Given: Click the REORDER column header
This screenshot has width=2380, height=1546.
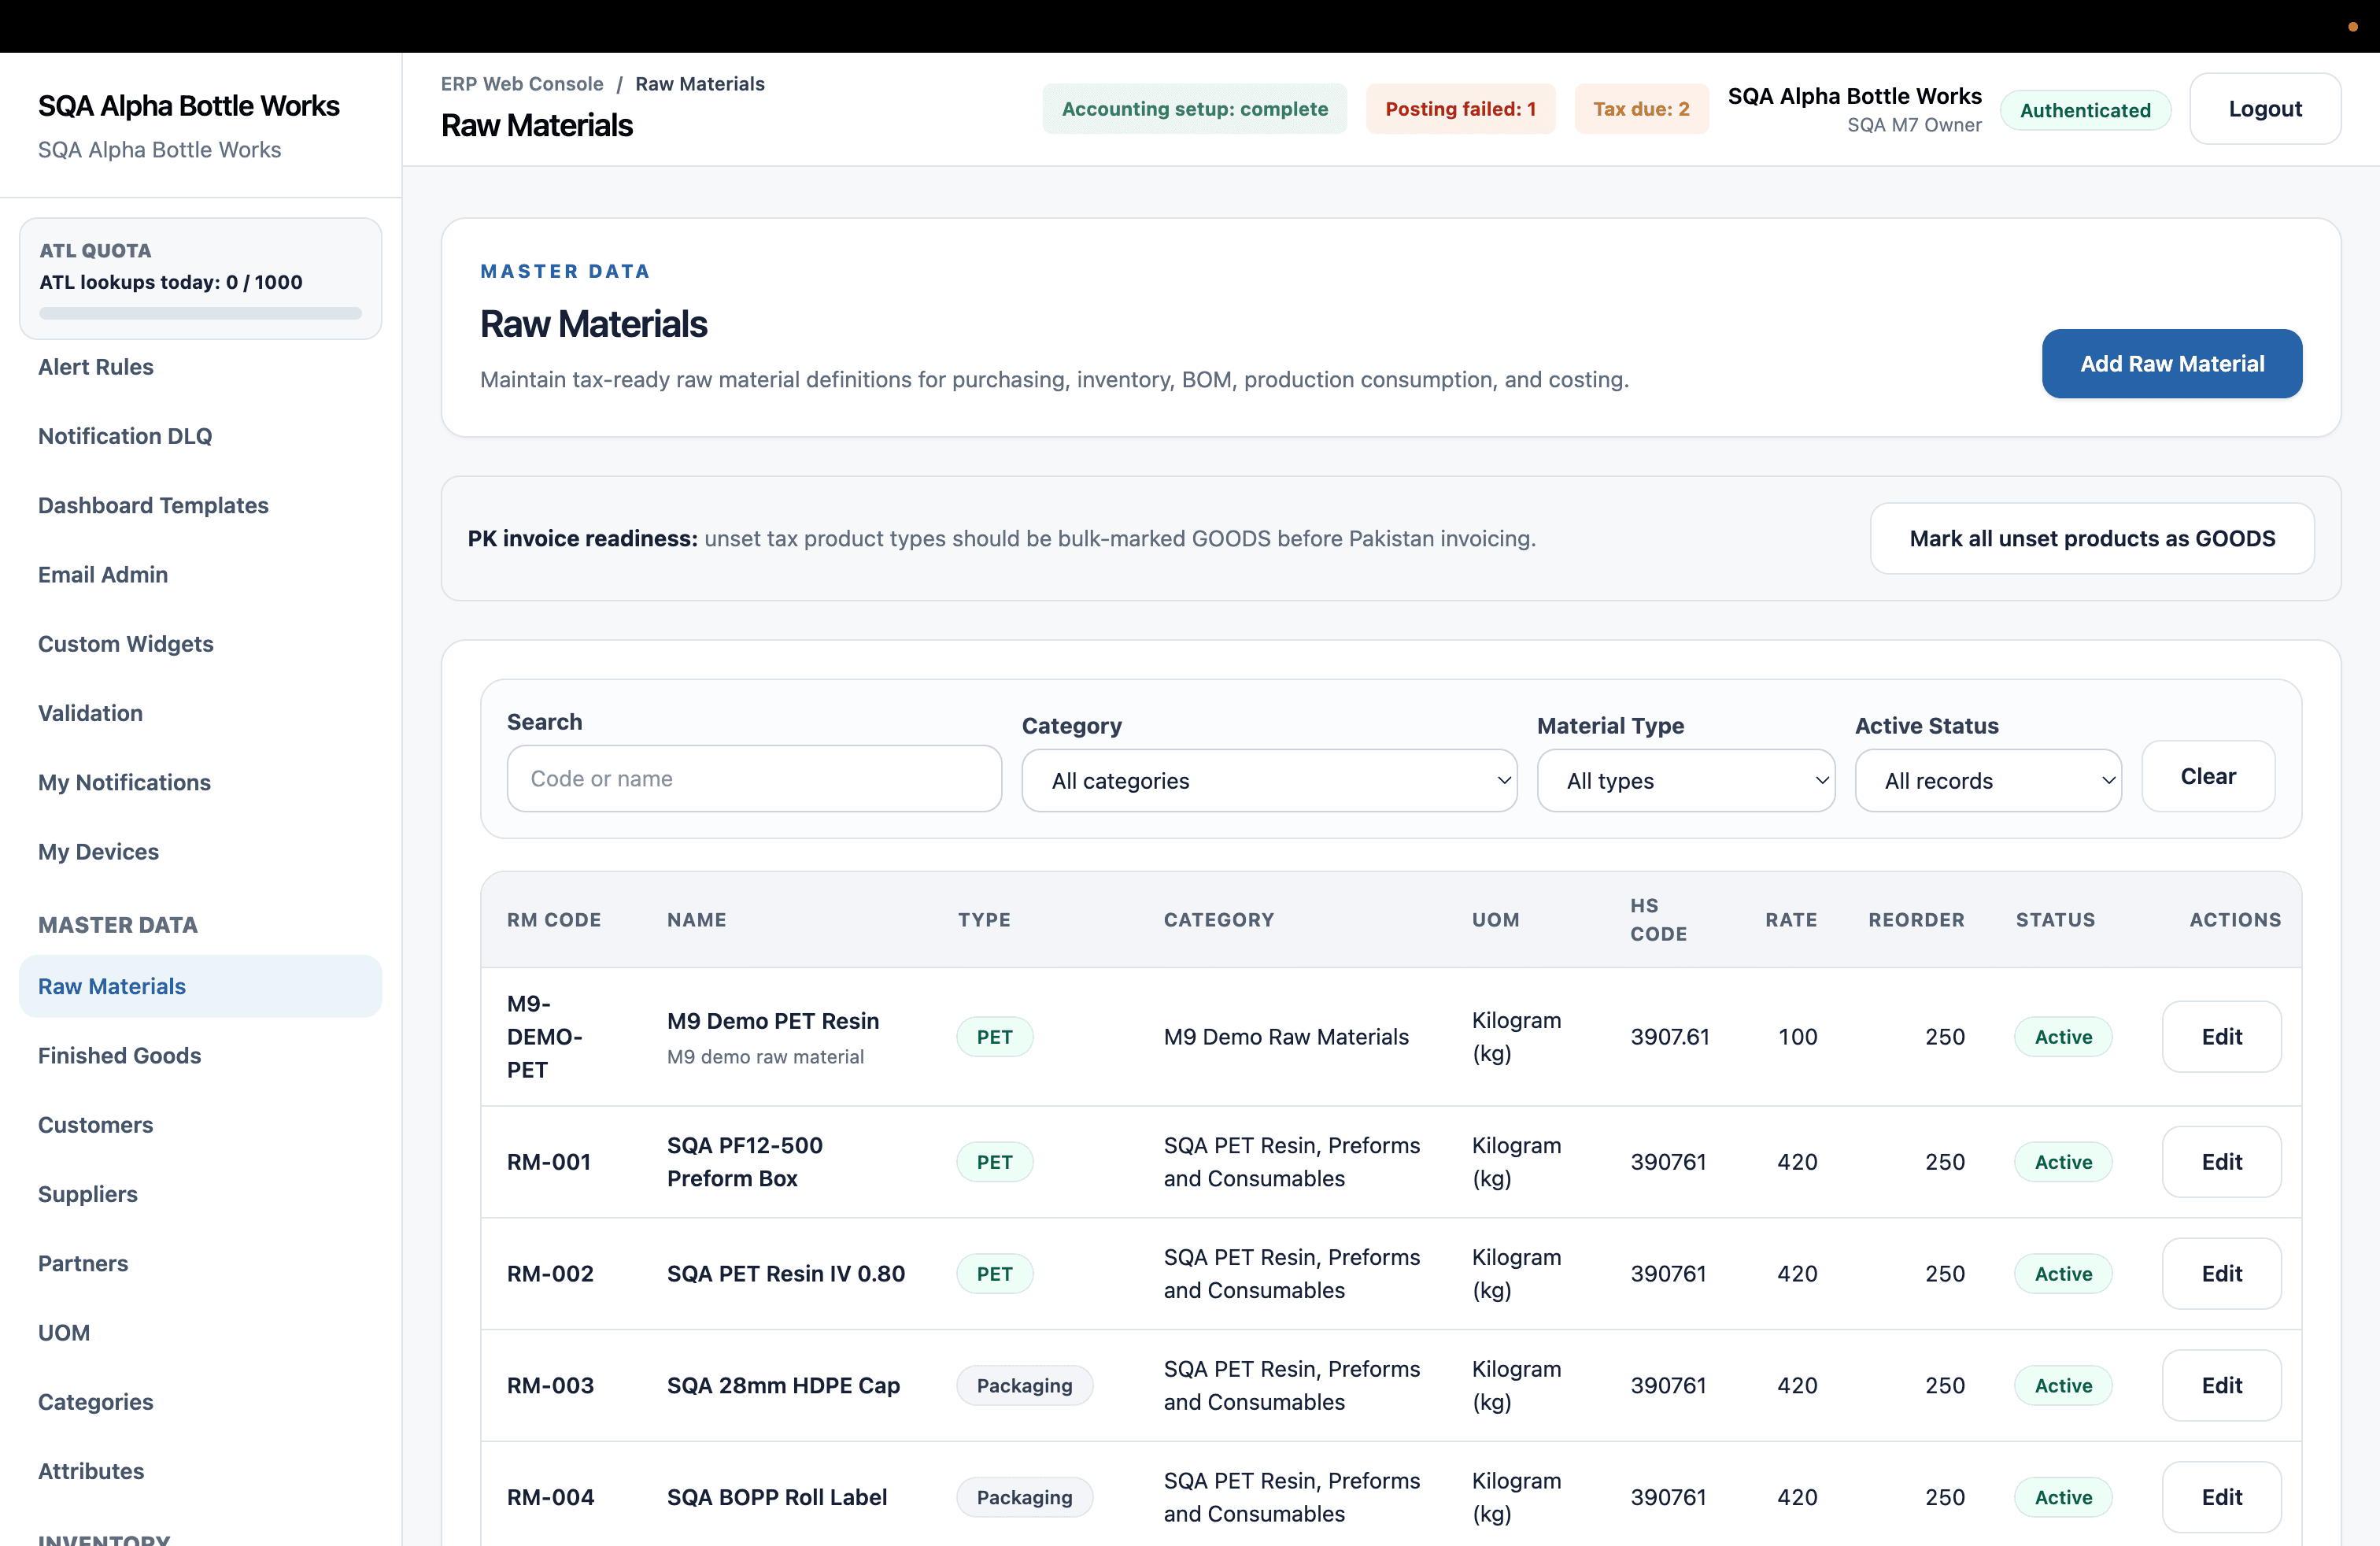Looking at the screenshot, I should click(1916, 920).
